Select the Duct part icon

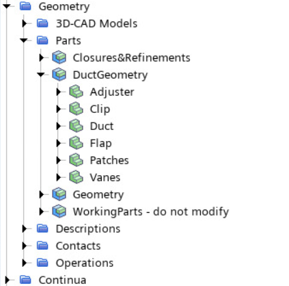[76, 126]
